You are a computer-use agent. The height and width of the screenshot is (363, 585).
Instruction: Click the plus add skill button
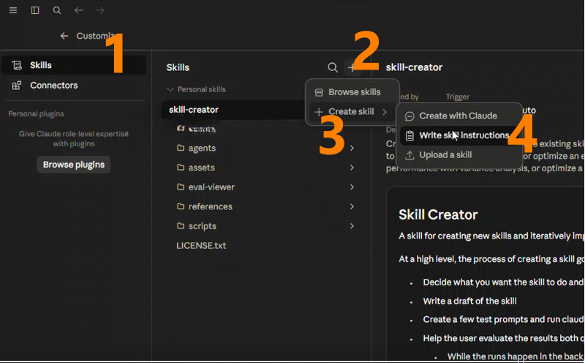pos(352,67)
